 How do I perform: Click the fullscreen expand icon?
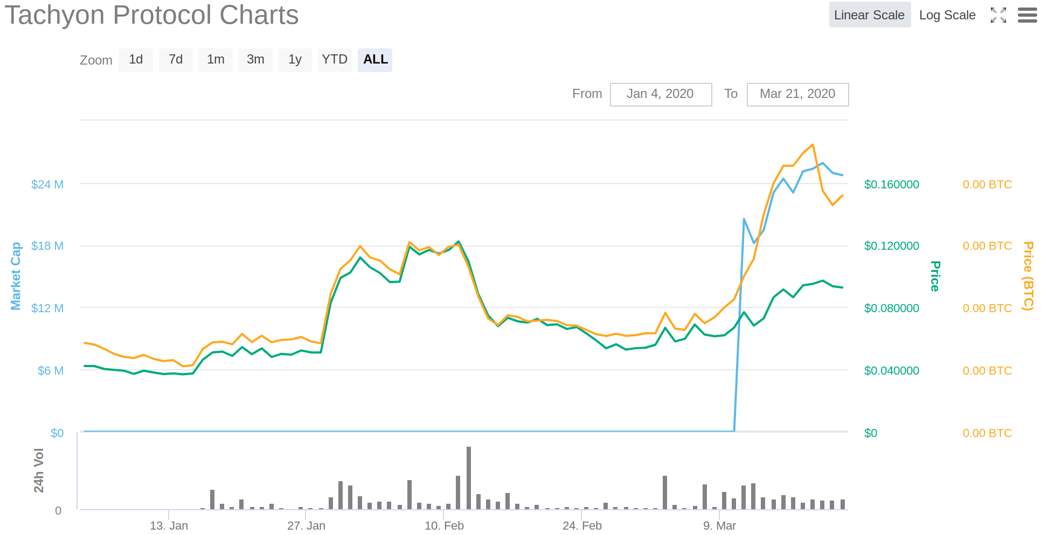tap(998, 15)
